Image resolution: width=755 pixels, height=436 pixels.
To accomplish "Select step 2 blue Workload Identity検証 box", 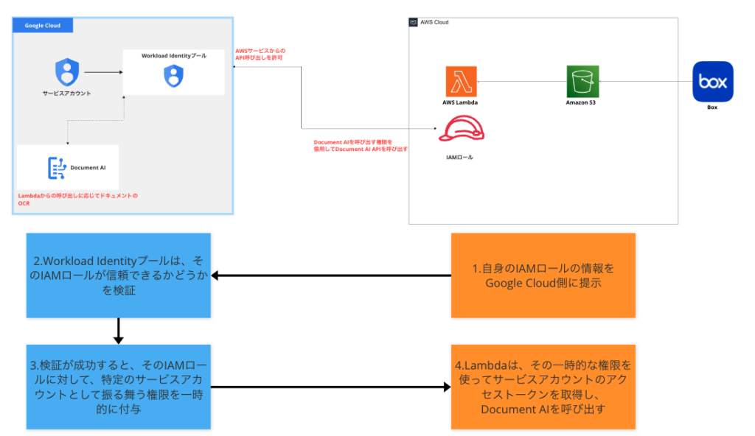I will click(x=118, y=275).
